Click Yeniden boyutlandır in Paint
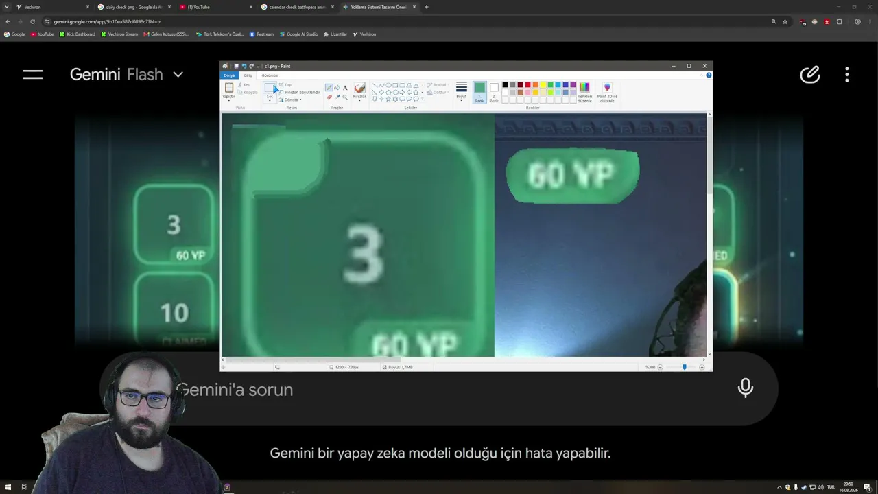878x494 pixels. coord(300,92)
